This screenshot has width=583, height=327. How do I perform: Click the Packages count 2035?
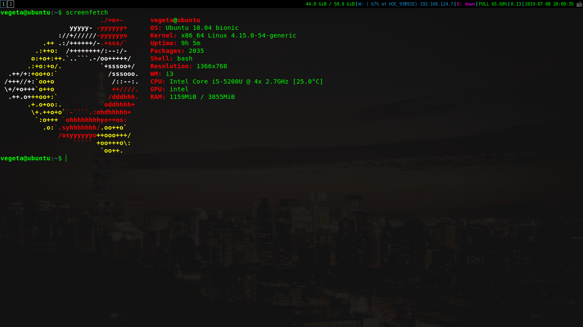pos(196,51)
